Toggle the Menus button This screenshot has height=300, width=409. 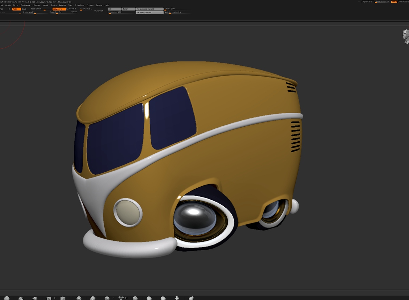394,2
